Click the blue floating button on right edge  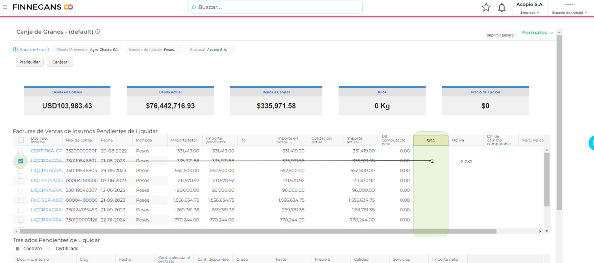[x=591, y=143]
